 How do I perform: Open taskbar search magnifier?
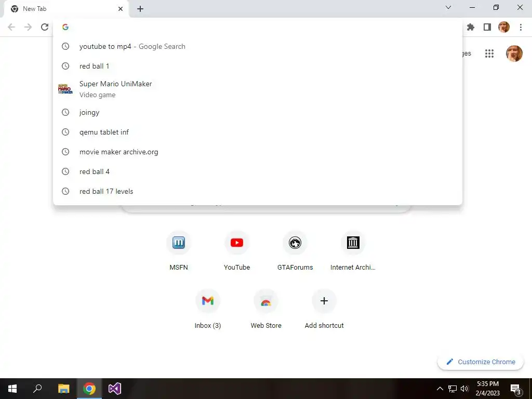(37, 389)
